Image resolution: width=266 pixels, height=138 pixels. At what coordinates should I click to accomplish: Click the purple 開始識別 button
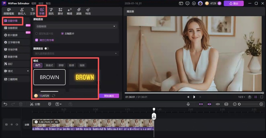pos(109,96)
